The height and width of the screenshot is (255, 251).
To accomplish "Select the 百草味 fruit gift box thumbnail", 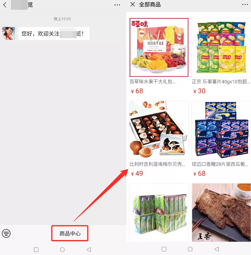I will pos(159,47).
